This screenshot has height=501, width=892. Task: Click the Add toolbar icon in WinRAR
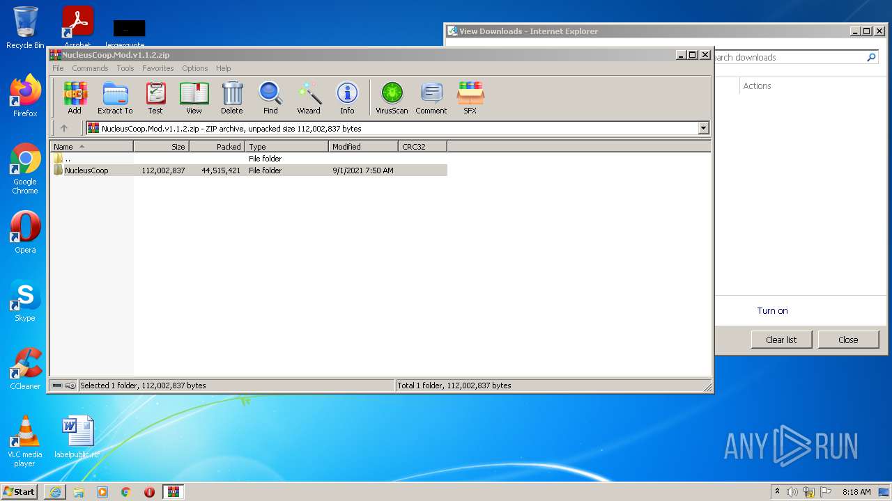point(75,97)
